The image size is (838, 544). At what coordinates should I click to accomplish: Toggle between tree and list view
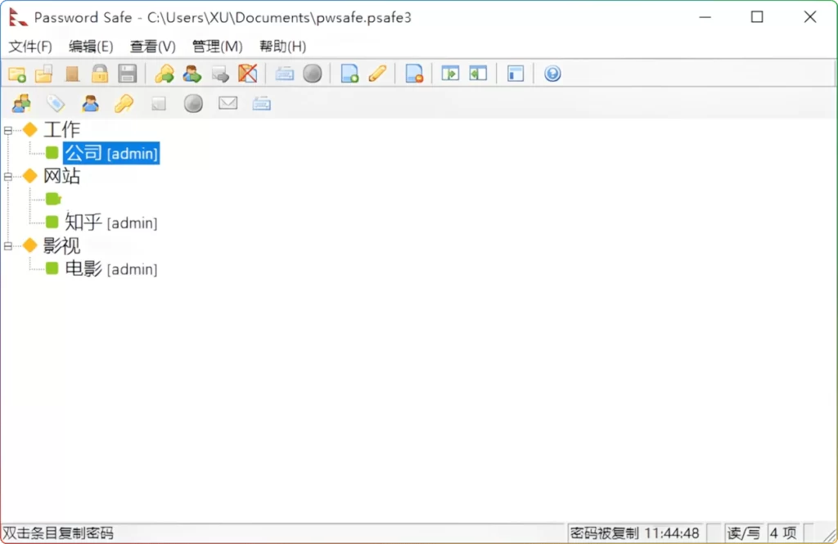(515, 74)
